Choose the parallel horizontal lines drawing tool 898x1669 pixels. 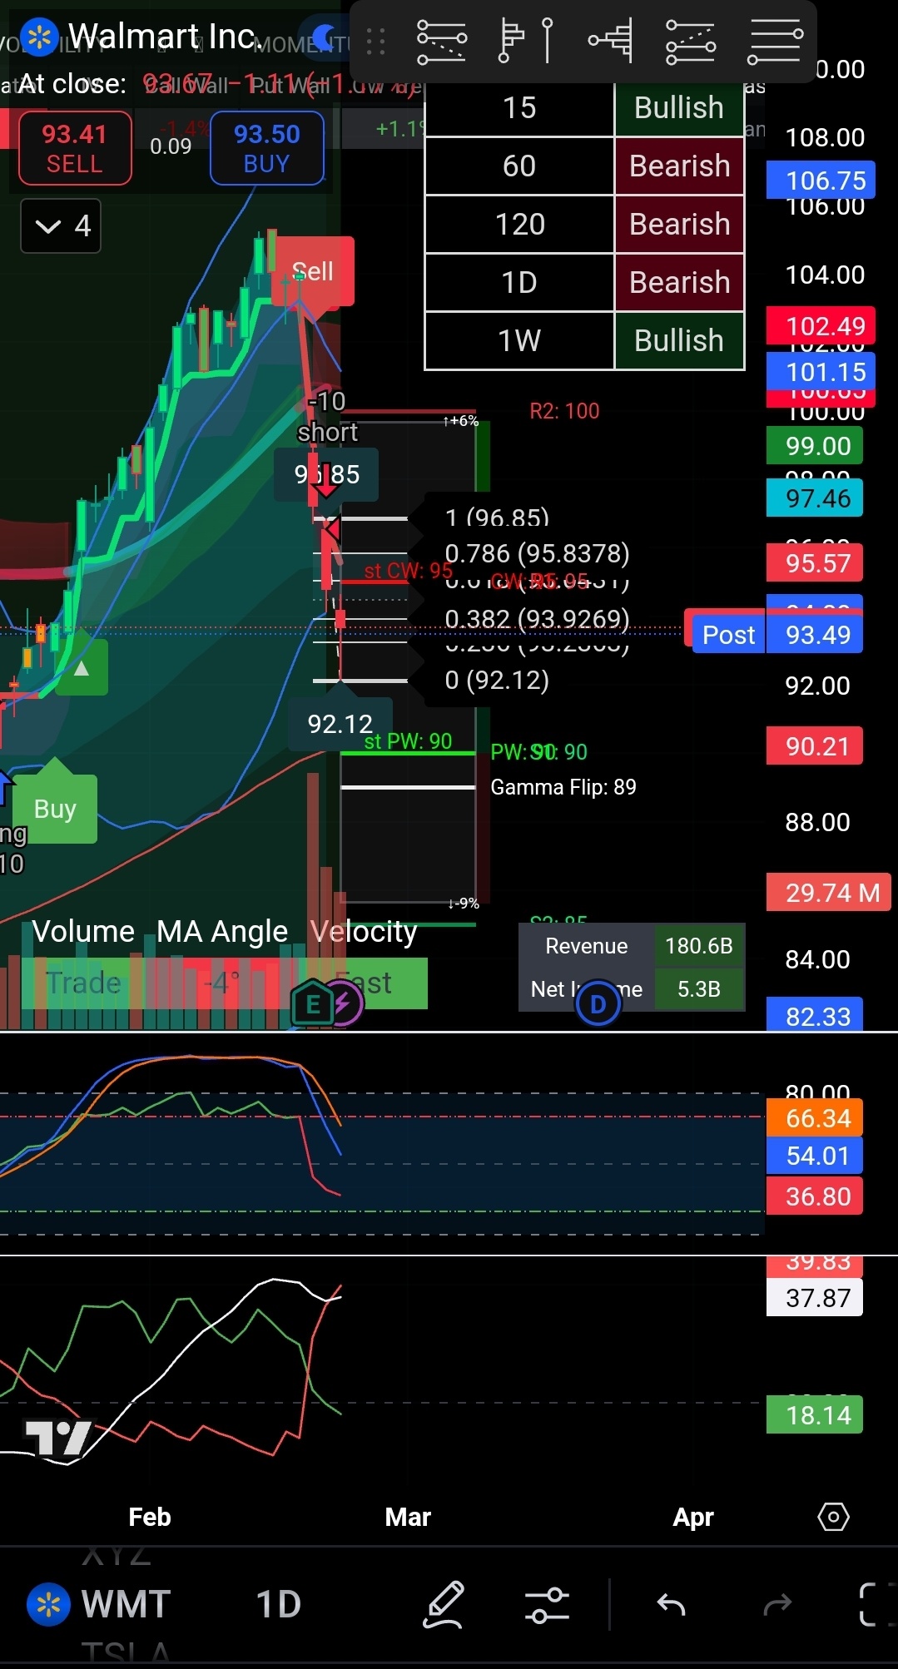pyautogui.click(x=775, y=42)
